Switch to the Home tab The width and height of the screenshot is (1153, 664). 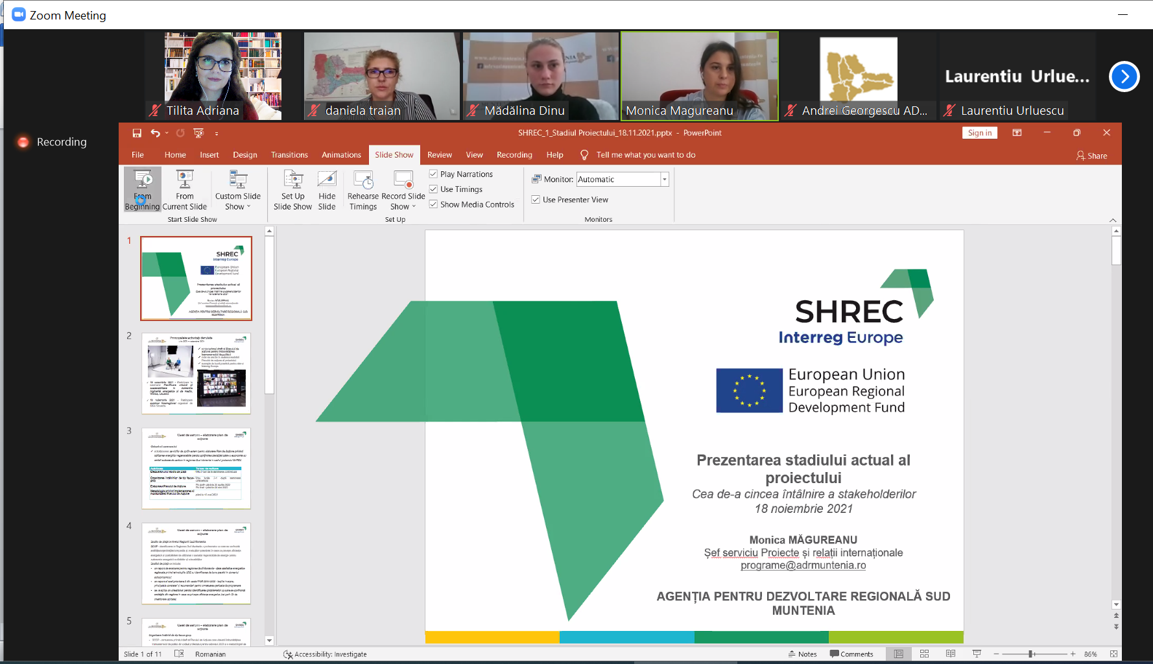[175, 155]
